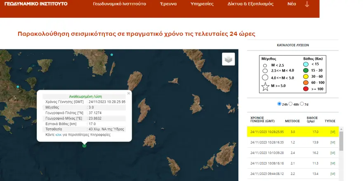363x181 pixels.
Task: Expand the Έρευνα navigation menu
Action: [168, 5]
